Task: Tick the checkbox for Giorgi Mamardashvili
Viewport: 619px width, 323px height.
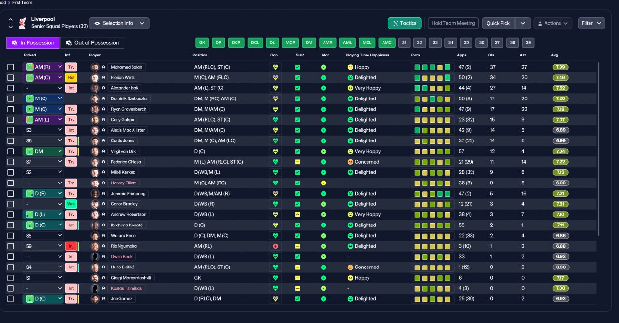Action: pos(11,278)
